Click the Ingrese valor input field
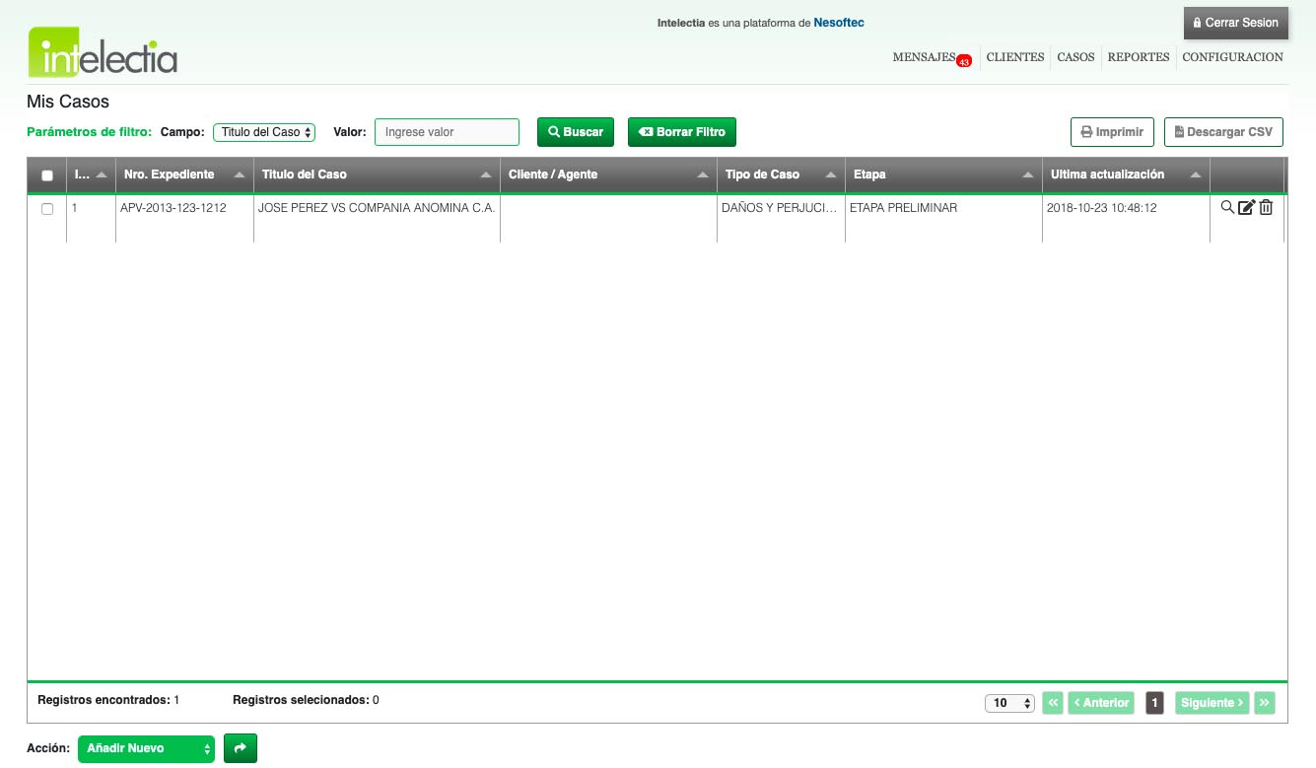This screenshot has height=768, width=1316. 447,132
